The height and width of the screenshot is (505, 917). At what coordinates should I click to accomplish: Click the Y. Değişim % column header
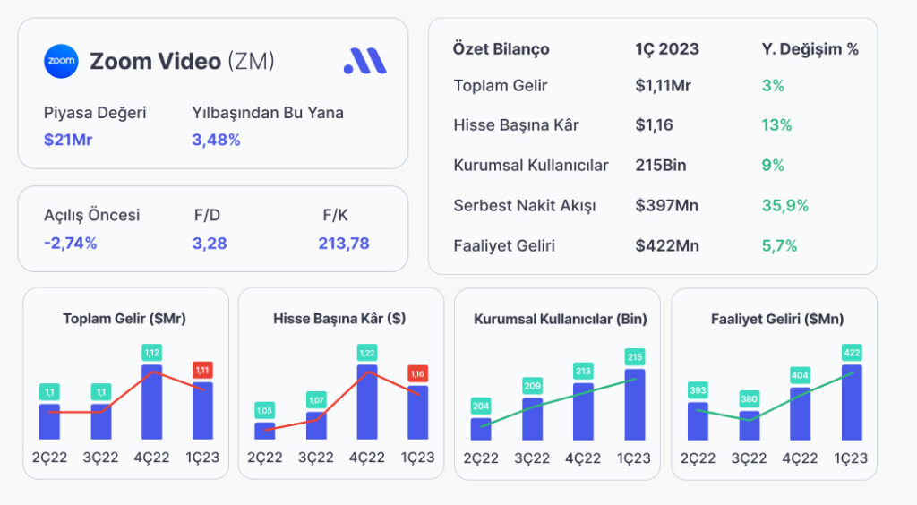coord(810,49)
